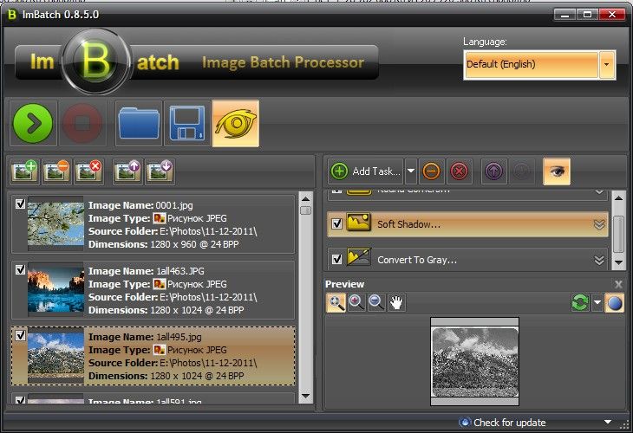
Task: Open the Language dropdown list
Action: coord(606,64)
